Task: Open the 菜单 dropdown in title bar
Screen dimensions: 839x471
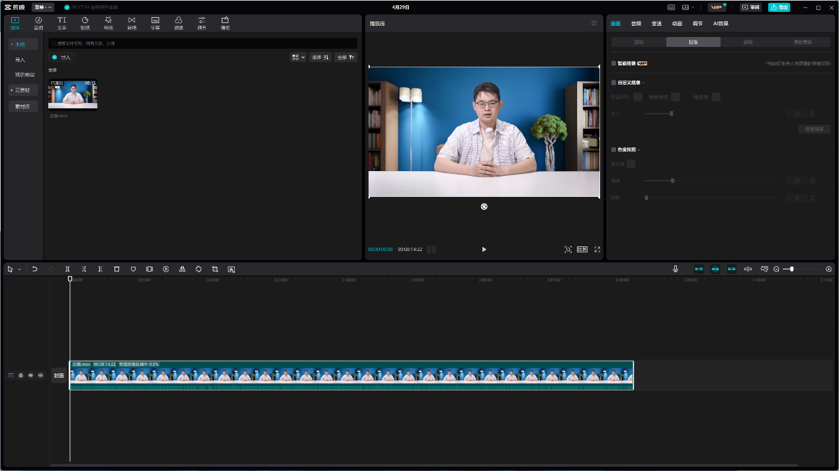Action: point(43,7)
